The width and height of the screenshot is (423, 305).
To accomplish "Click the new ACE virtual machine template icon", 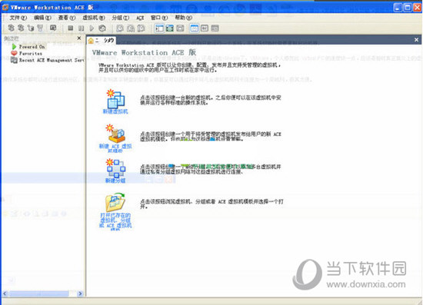I will tap(115, 134).
